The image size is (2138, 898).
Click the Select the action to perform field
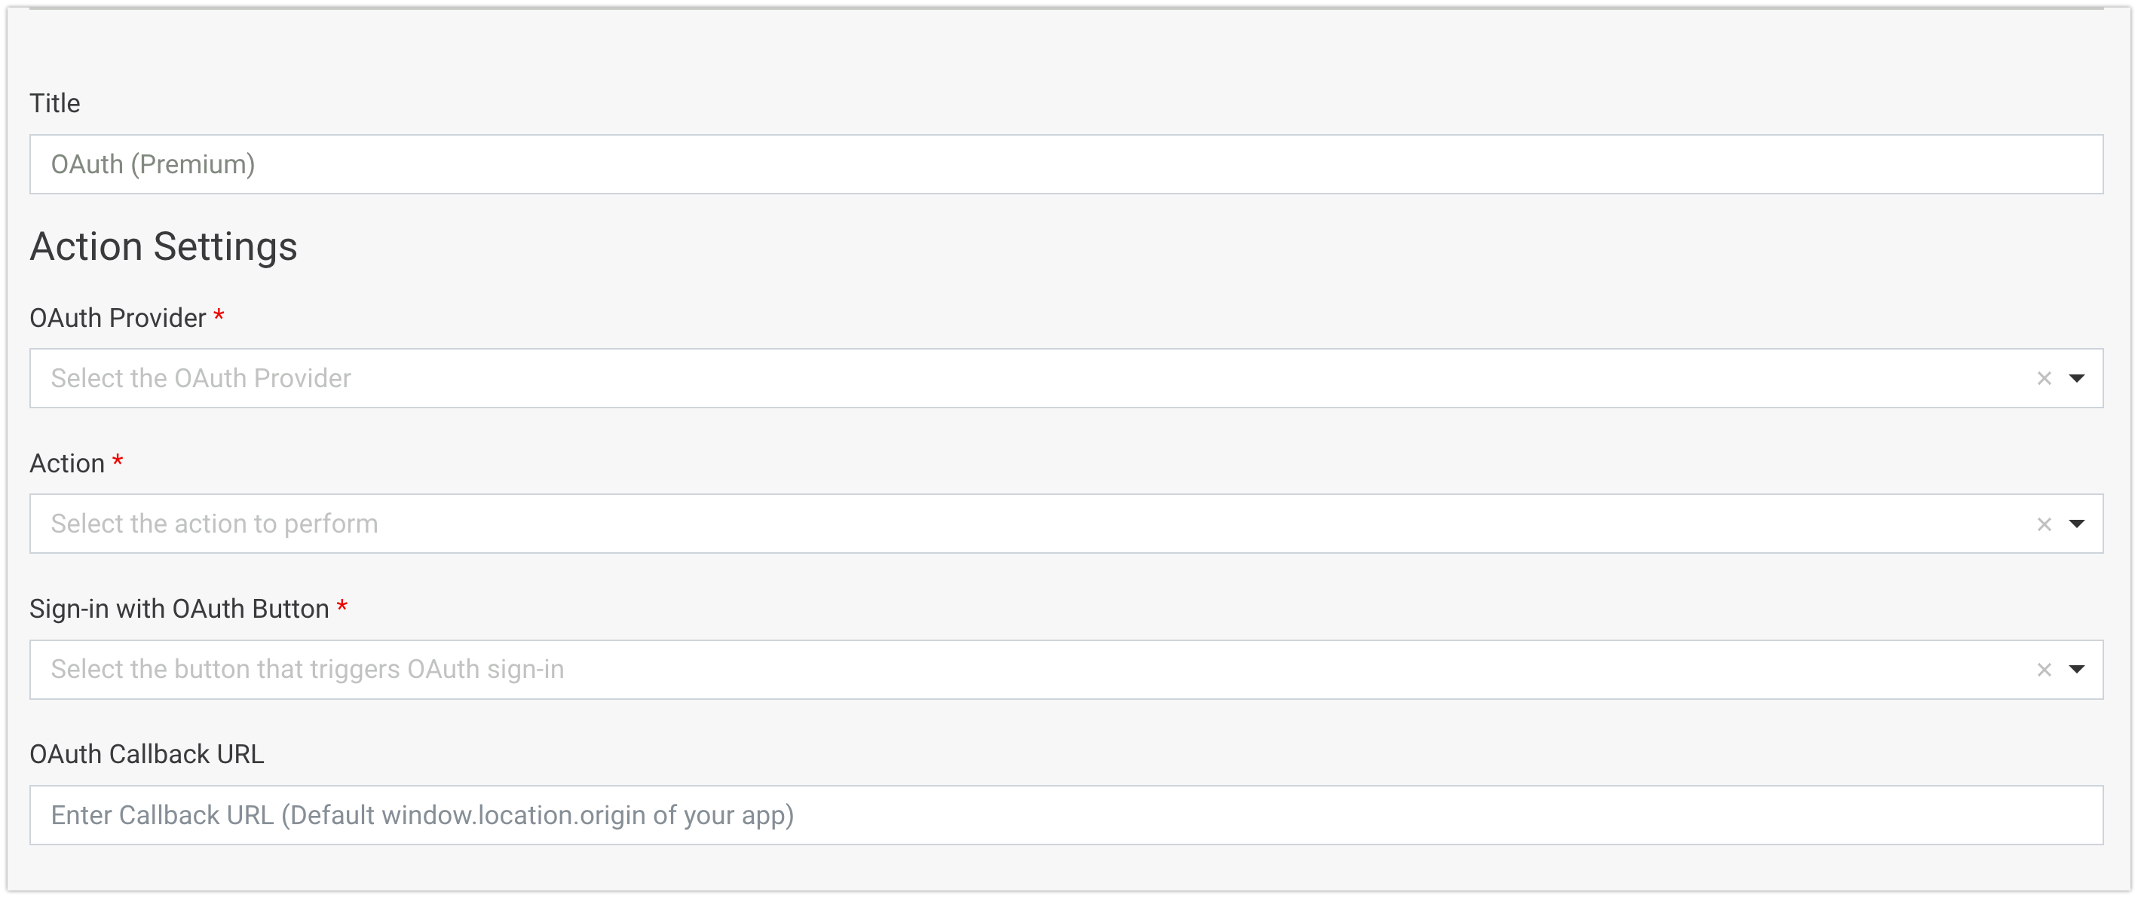(996, 524)
